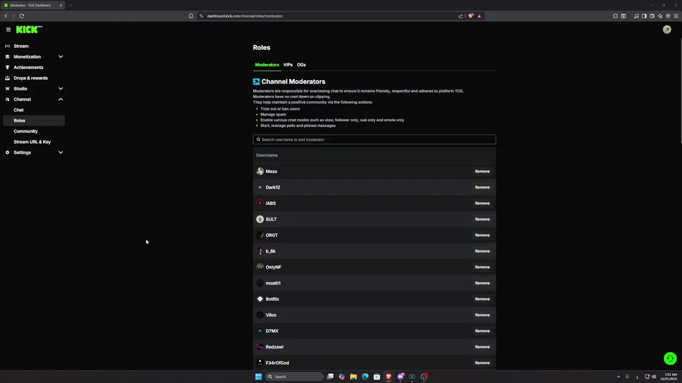Open browser extensions puzzle icon
The image size is (682, 383).
pos(615,16)
